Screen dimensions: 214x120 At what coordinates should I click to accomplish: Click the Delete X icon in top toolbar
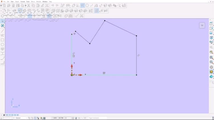[47, 5]
